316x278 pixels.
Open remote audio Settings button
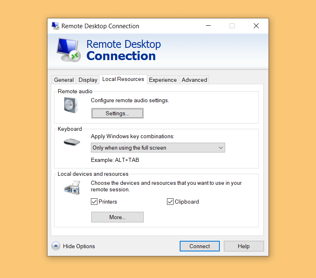(117, 113)
